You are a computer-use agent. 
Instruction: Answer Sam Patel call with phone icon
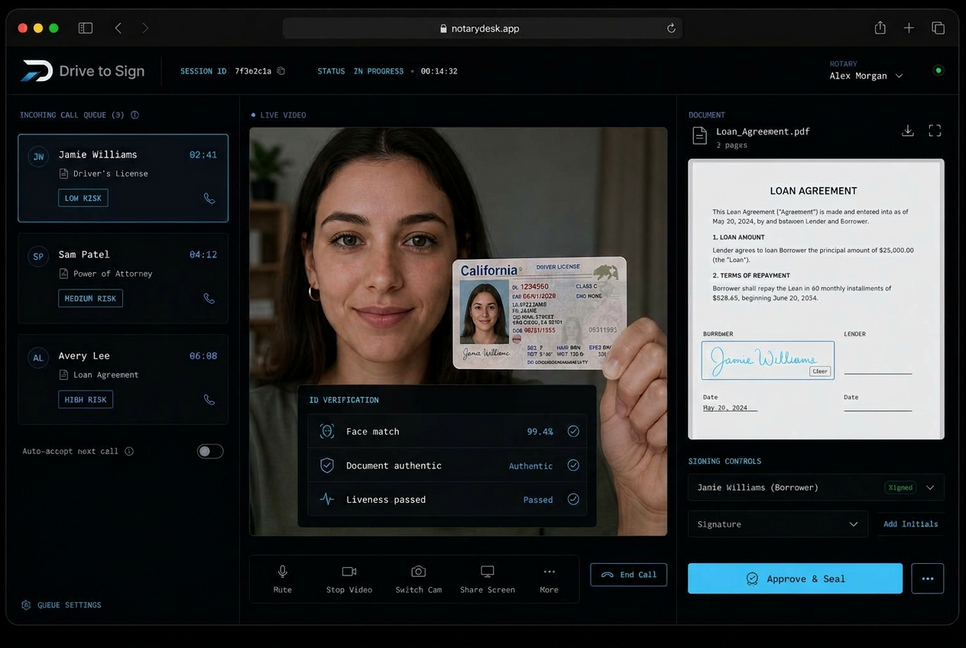(209, 299)
